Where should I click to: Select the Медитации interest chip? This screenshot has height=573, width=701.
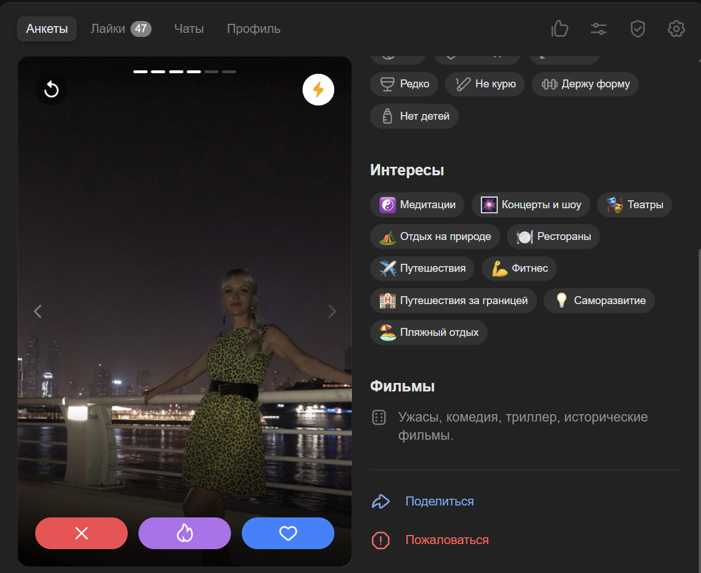click(417, 205)
